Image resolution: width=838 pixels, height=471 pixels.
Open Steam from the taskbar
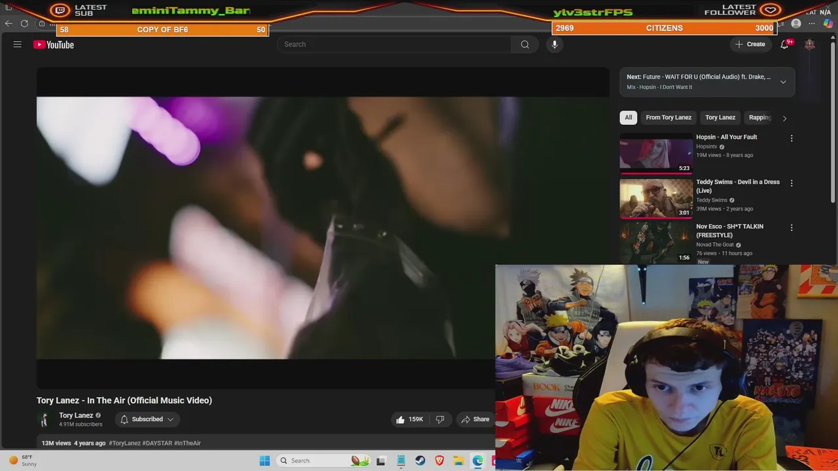tap(420, 461)
